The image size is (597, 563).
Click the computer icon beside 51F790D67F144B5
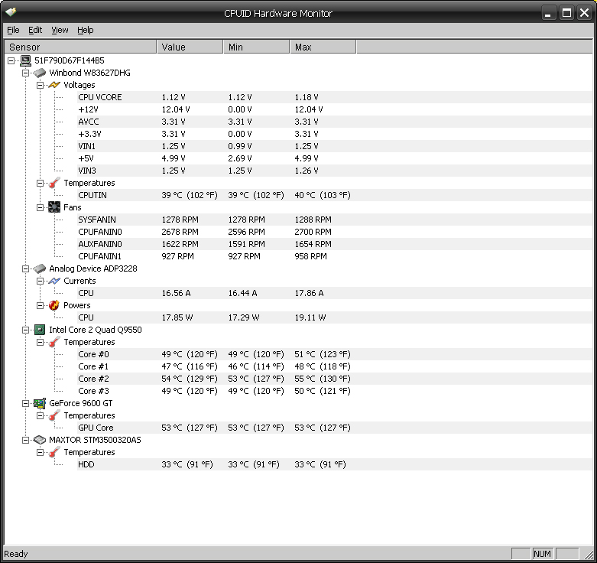[x=25, y=60]
